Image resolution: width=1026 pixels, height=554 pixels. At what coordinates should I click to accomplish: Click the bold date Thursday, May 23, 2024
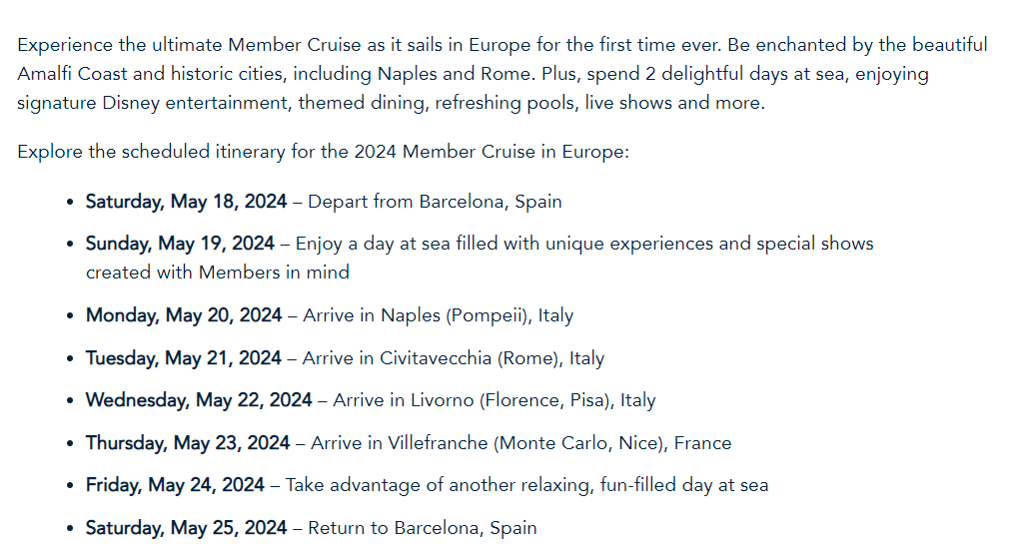(188, 442)
